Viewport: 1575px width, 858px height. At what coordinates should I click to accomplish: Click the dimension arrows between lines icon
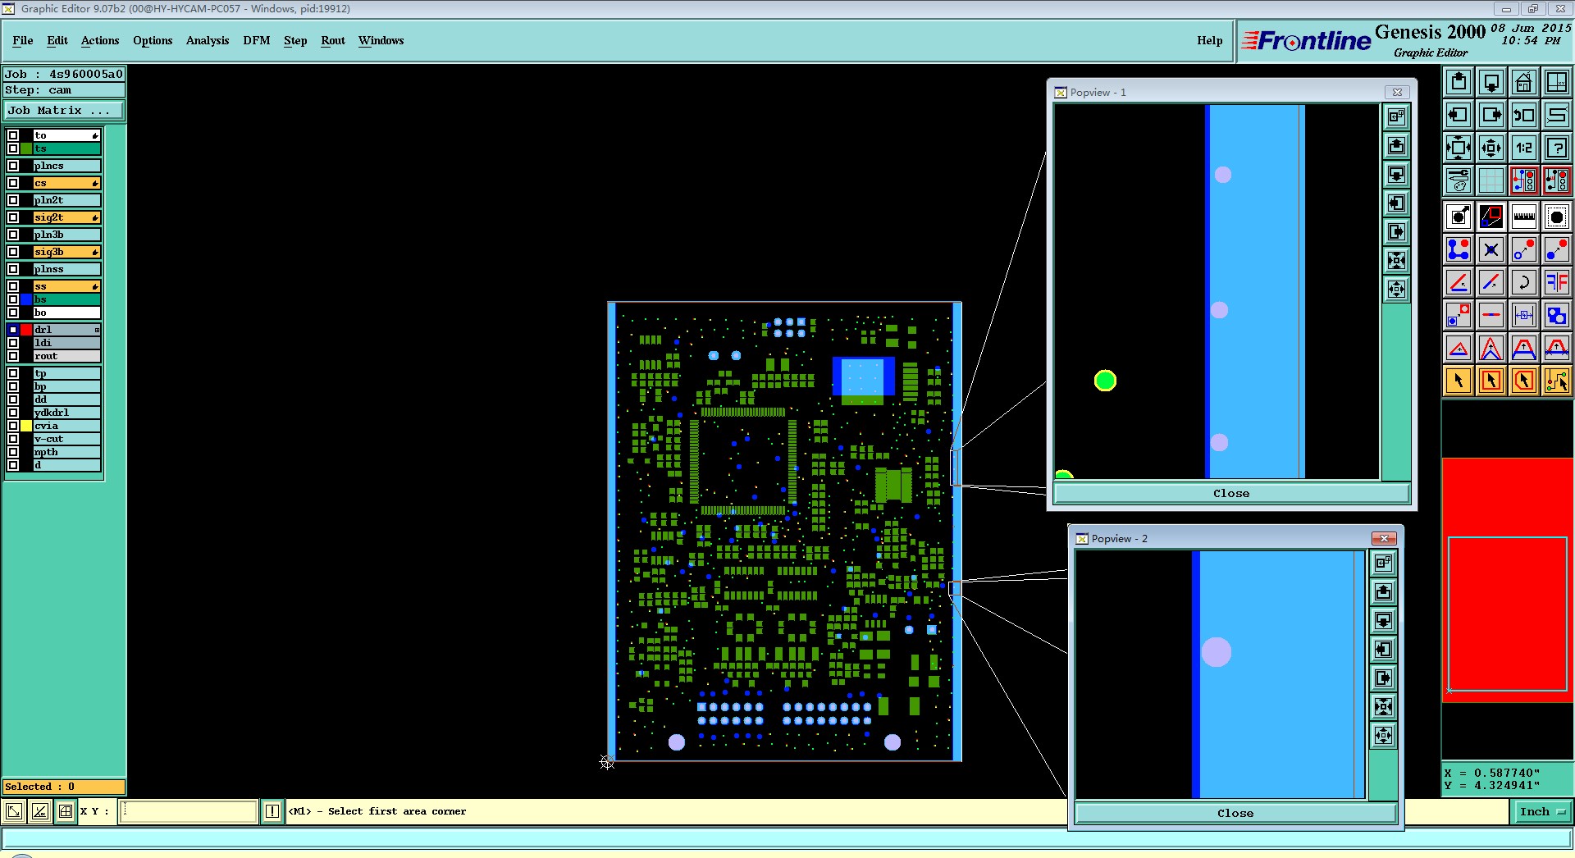[1524, 315]
